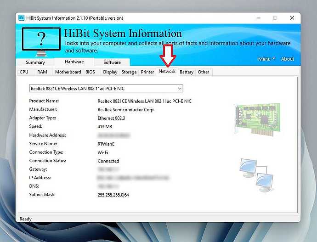
Task: Close the HiBit System Information window
Action: pyautogui.click(x=292, y=18)
